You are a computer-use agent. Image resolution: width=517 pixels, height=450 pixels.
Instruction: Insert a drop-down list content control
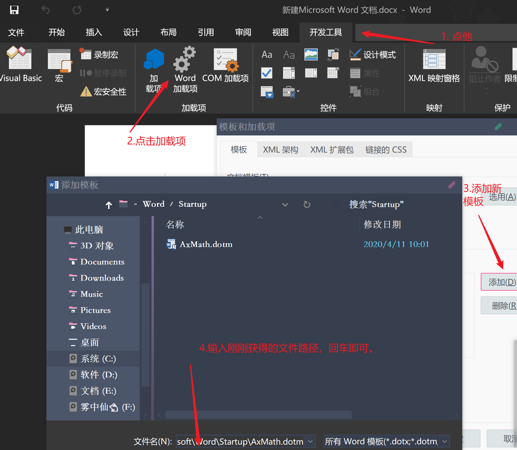point(311,73)
